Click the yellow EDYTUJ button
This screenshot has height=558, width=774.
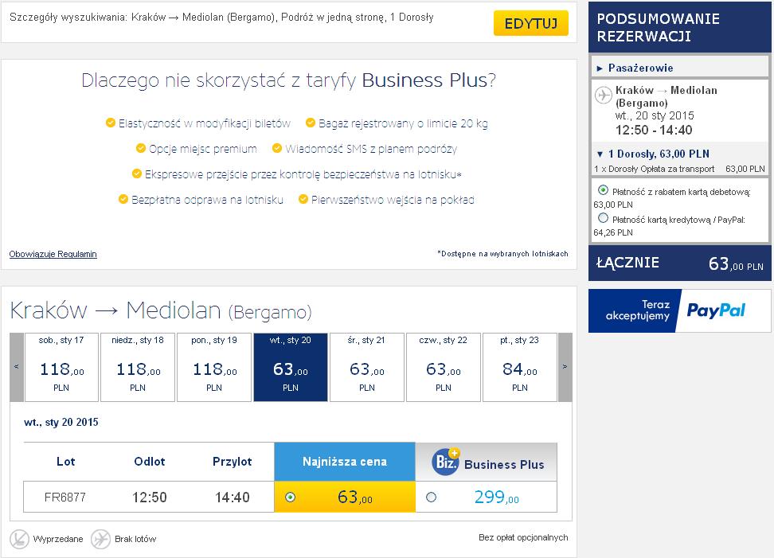(x=531, y=23)
